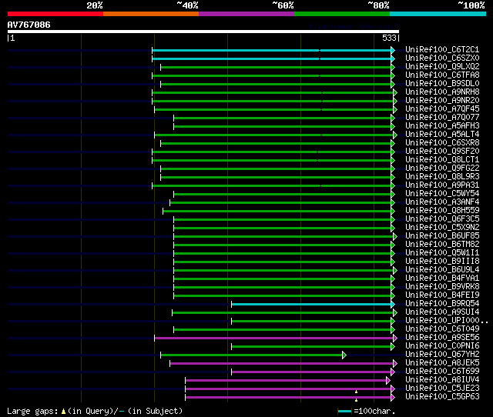Open the UniRef100_A5AFH3 label
Screen dimensions: 493x417
[x=442, y=126]
